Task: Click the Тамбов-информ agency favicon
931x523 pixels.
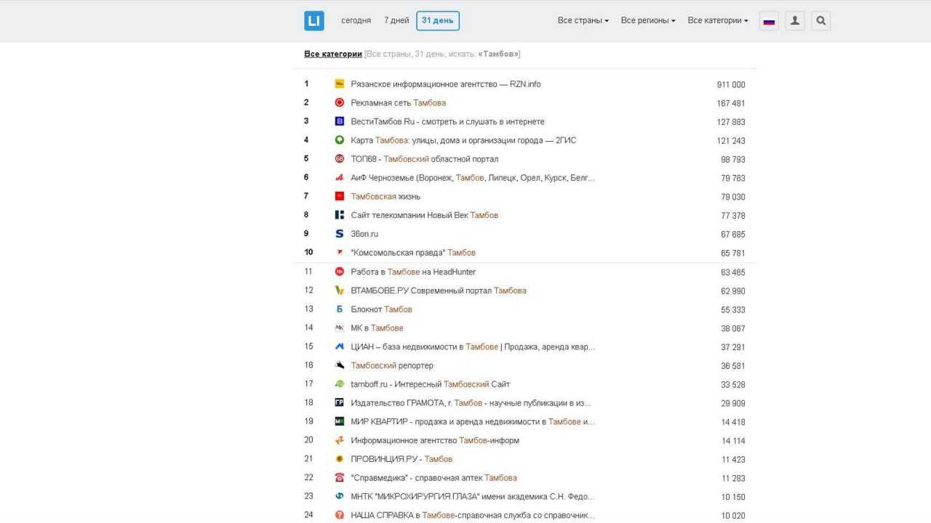Action: pyautogui.click(x=339, y=440)
